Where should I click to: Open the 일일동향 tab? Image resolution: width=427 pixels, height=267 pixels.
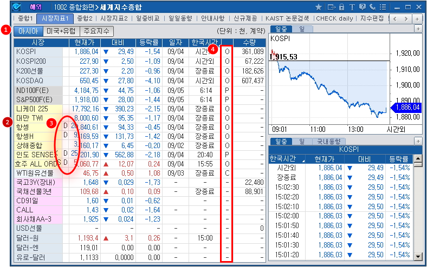tap(180, 18)
